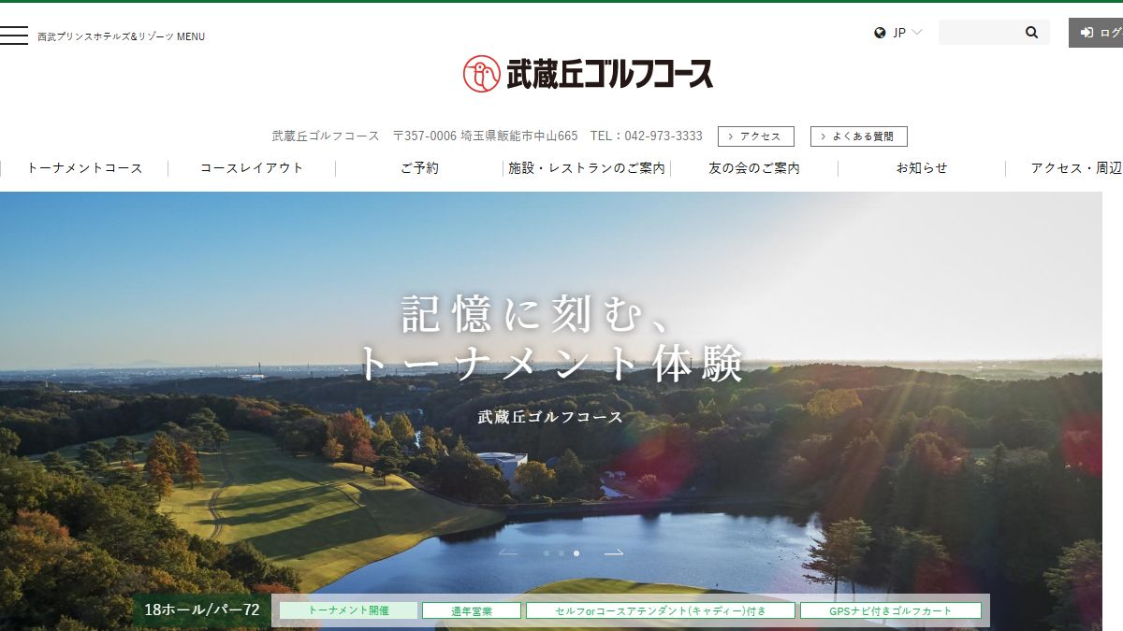Select the second carousel dot
This screenshot has height=631, width=1123.
click(x=561, y=553)
